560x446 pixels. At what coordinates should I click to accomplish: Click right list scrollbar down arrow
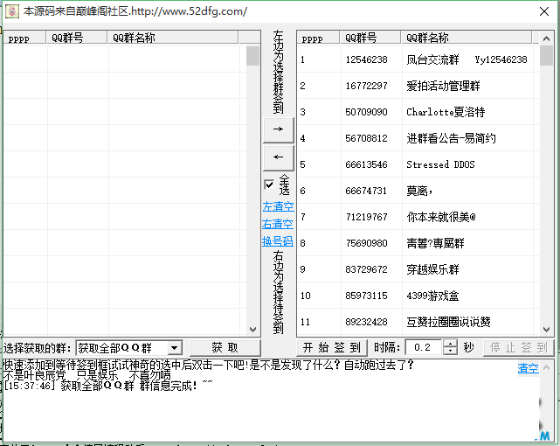tap(546, 329)
